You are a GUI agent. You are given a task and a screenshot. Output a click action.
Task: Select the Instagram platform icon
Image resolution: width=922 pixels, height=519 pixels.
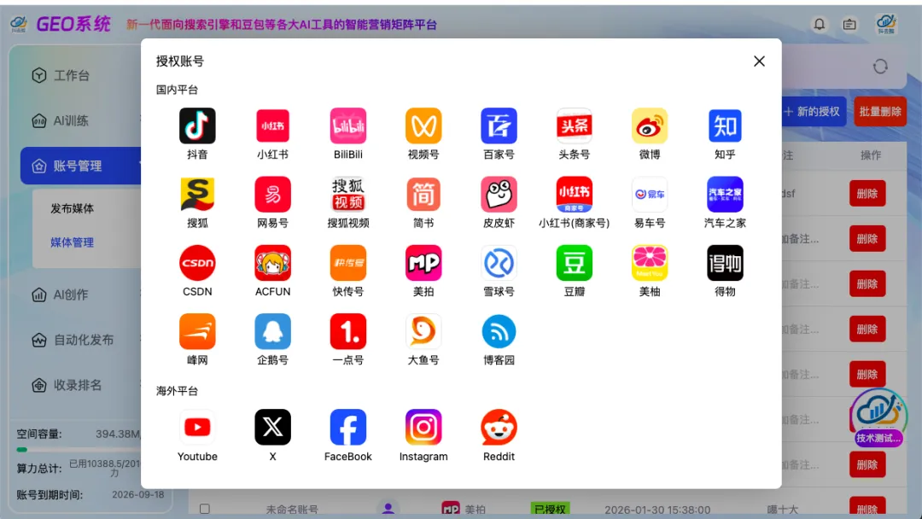(x=423, y=428)
